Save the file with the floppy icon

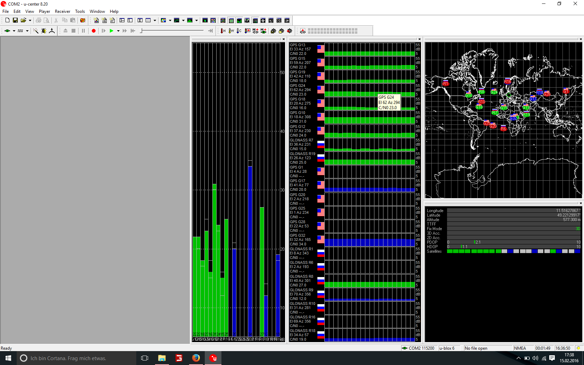15,21
